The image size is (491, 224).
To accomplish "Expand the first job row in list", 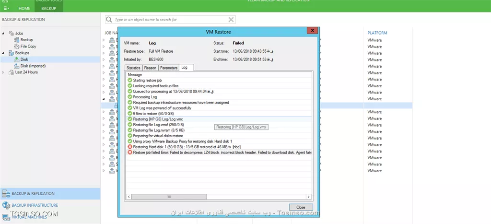I will (x=104, y=40).
